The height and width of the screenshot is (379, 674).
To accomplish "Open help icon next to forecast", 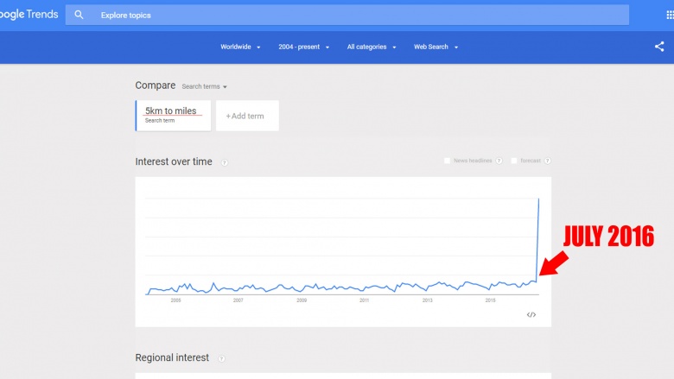I will pyautogui.click(x=548, y=161).
